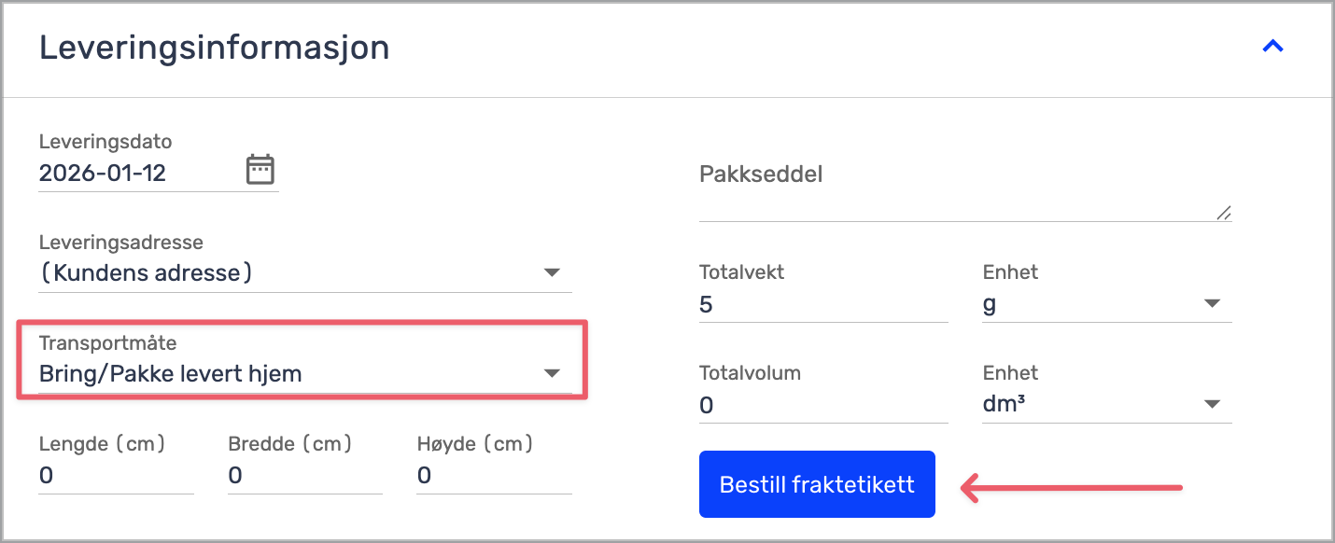Click the Leveringsinformasjon section heading
Image resolution: width=1335 pixels, height=543 pixels.
(214, 48)
